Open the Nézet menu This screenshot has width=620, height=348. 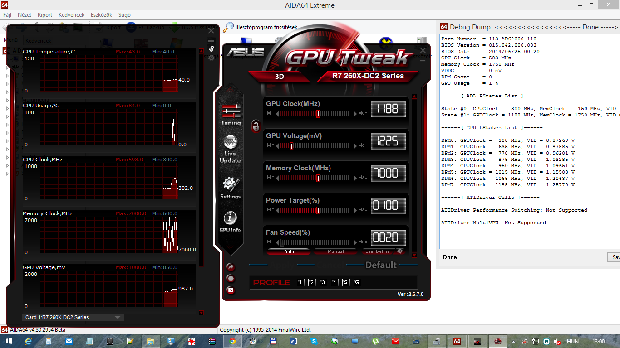[25, 15]
